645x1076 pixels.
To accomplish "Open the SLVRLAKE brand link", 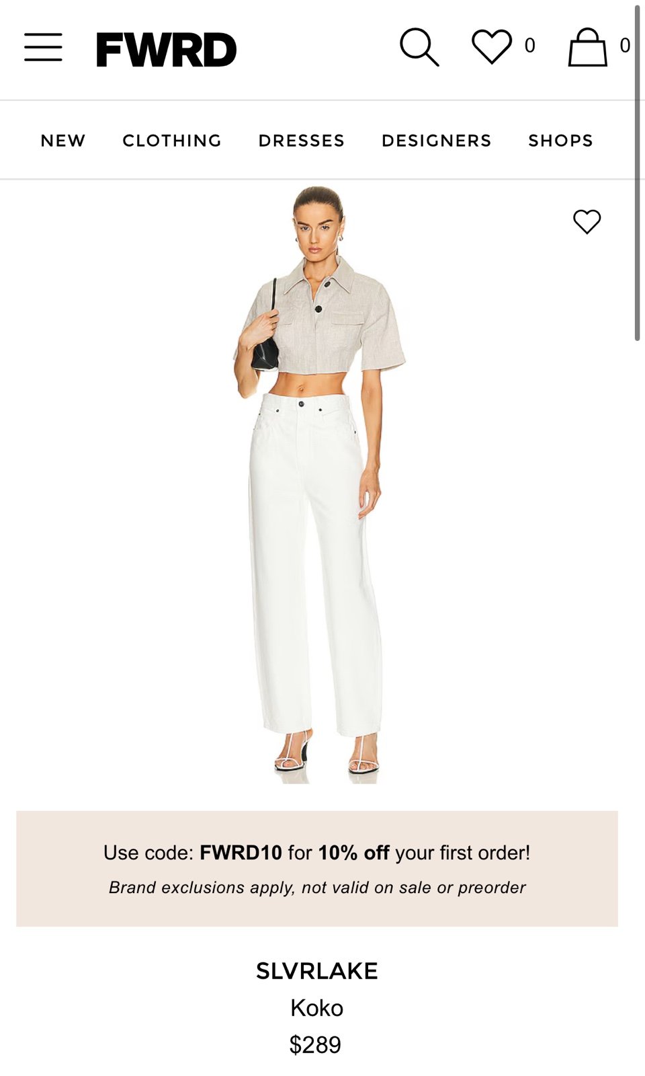I will click(317, 970).
